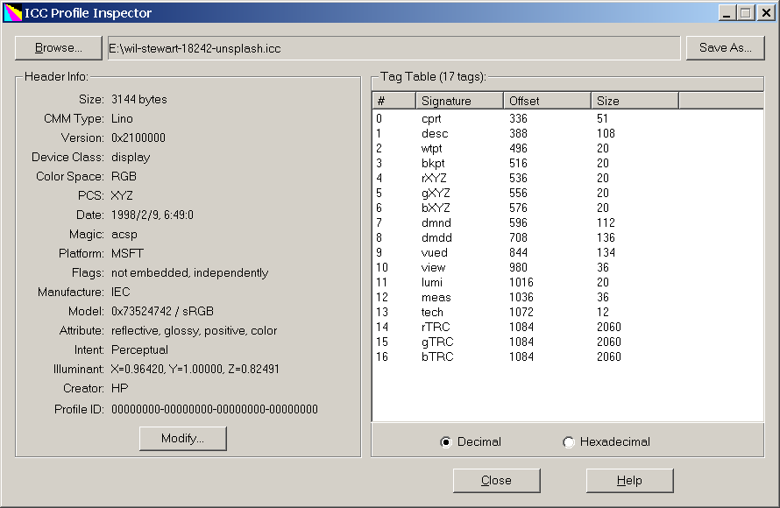Select the cprt tag row

point(431,119)
